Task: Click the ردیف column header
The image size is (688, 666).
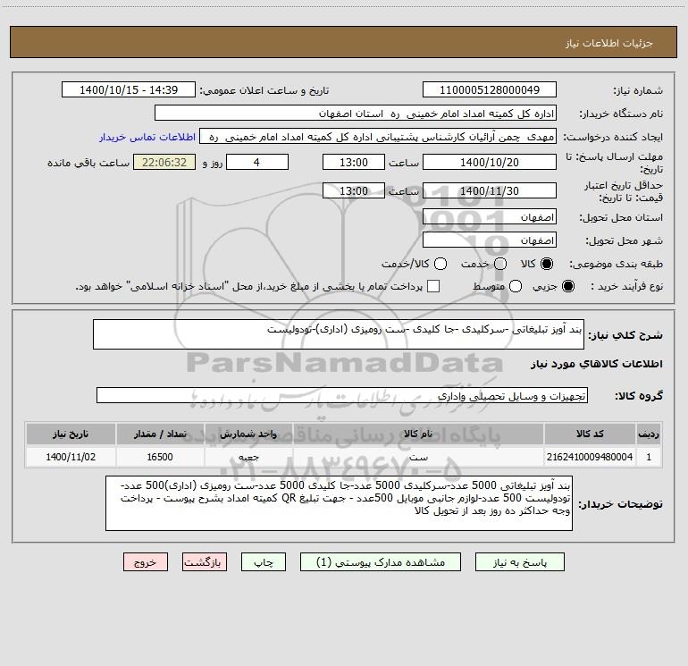Action: (649, 434)
